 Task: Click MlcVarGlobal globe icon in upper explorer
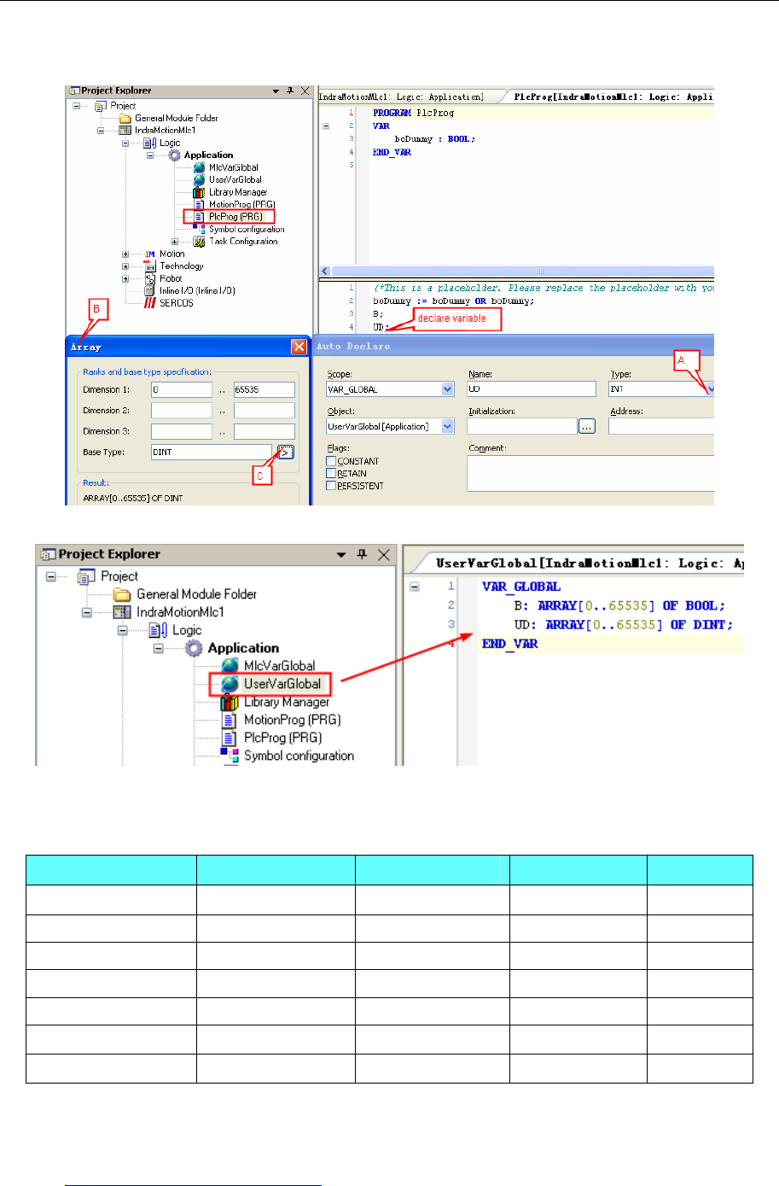199,167
